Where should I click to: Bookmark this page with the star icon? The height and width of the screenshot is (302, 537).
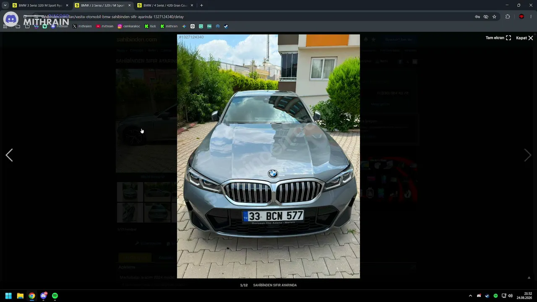pyautogui.click(x=494, y=17)
